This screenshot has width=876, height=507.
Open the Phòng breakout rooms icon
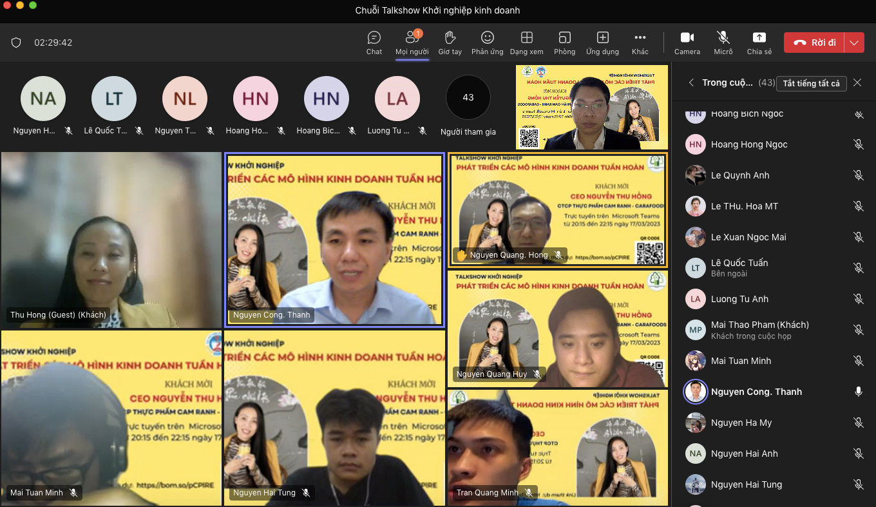[564, 42]
